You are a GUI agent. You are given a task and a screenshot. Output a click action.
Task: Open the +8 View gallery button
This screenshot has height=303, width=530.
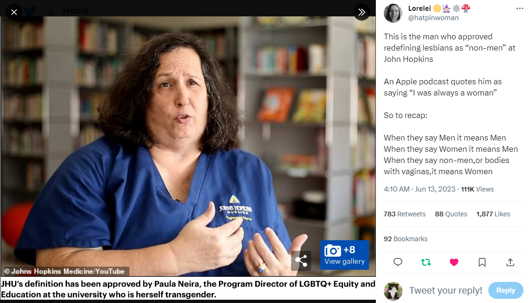click(344, 255)
